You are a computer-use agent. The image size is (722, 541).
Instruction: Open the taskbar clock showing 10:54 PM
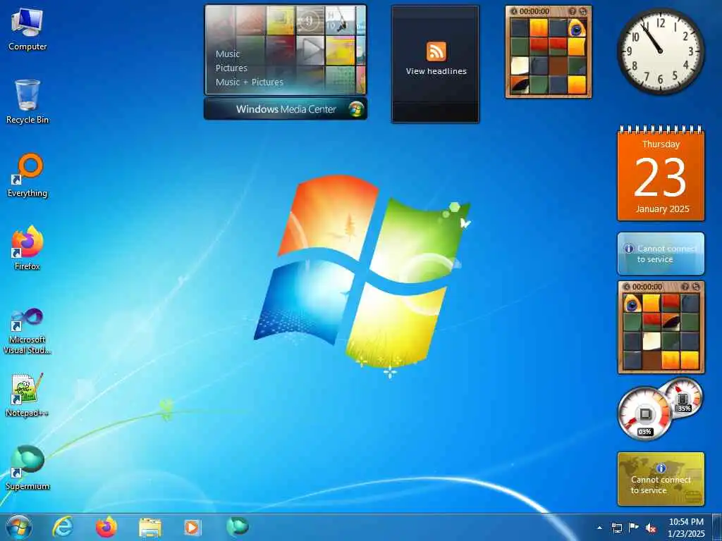point(686,528)
